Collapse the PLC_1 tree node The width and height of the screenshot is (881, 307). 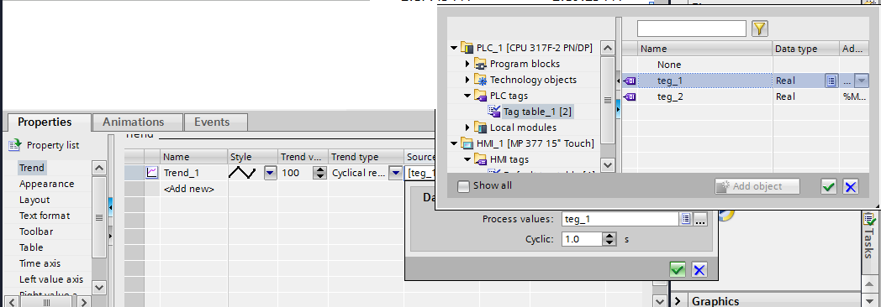click(454, 48)
